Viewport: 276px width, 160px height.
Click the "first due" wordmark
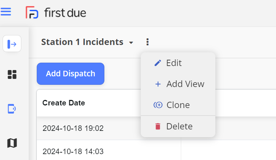(x=65, y=13)
